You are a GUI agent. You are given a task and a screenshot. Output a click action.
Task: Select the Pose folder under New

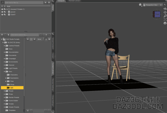coord(12,81)
